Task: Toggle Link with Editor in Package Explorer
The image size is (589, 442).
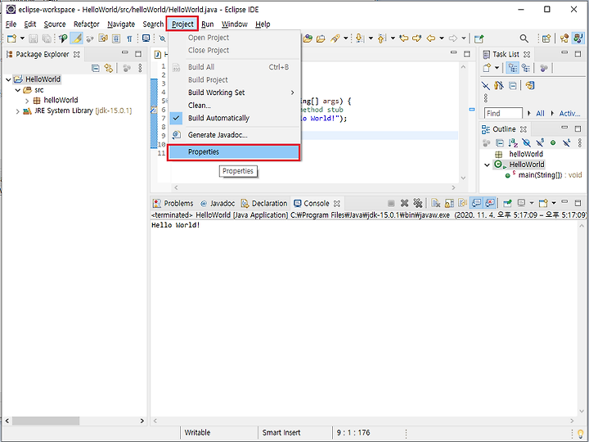Action: coord(109,68)
